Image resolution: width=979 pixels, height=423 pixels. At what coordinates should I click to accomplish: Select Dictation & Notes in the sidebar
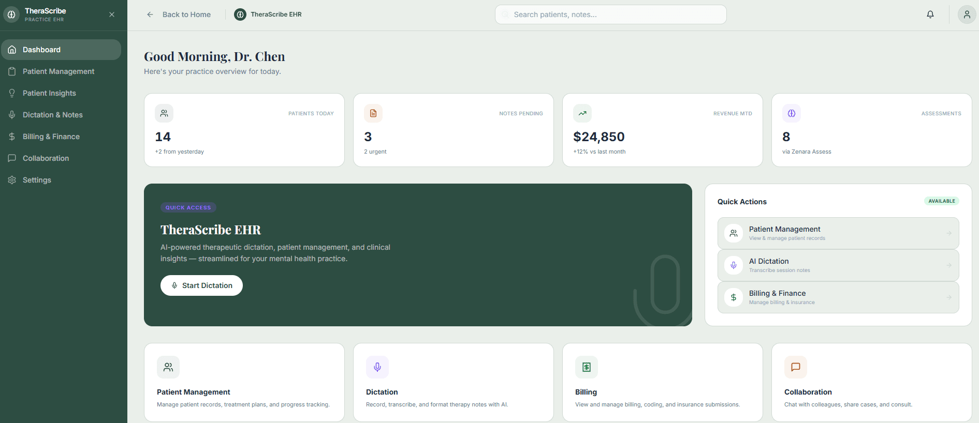[61, 115]
